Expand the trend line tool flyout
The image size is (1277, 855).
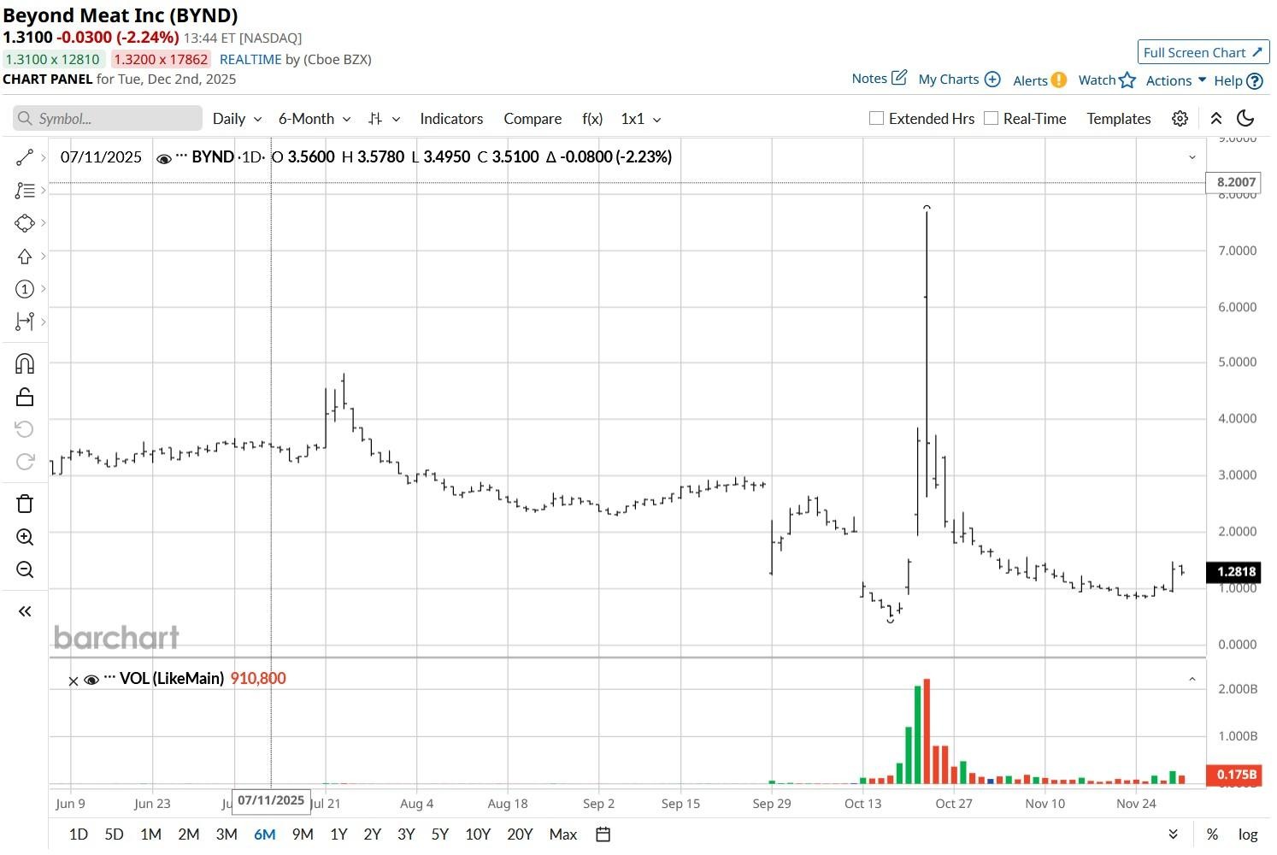tap(43, 157)
